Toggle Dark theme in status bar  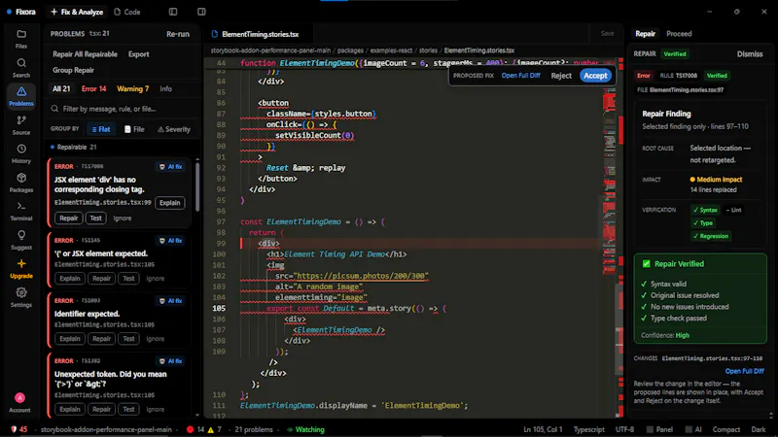[759, 429]
